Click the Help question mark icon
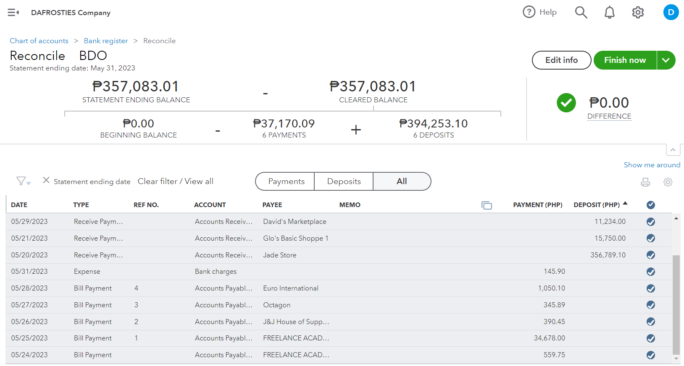Viewport: 684px width, 366px height. pyautogui.click(x=529, y=12)
